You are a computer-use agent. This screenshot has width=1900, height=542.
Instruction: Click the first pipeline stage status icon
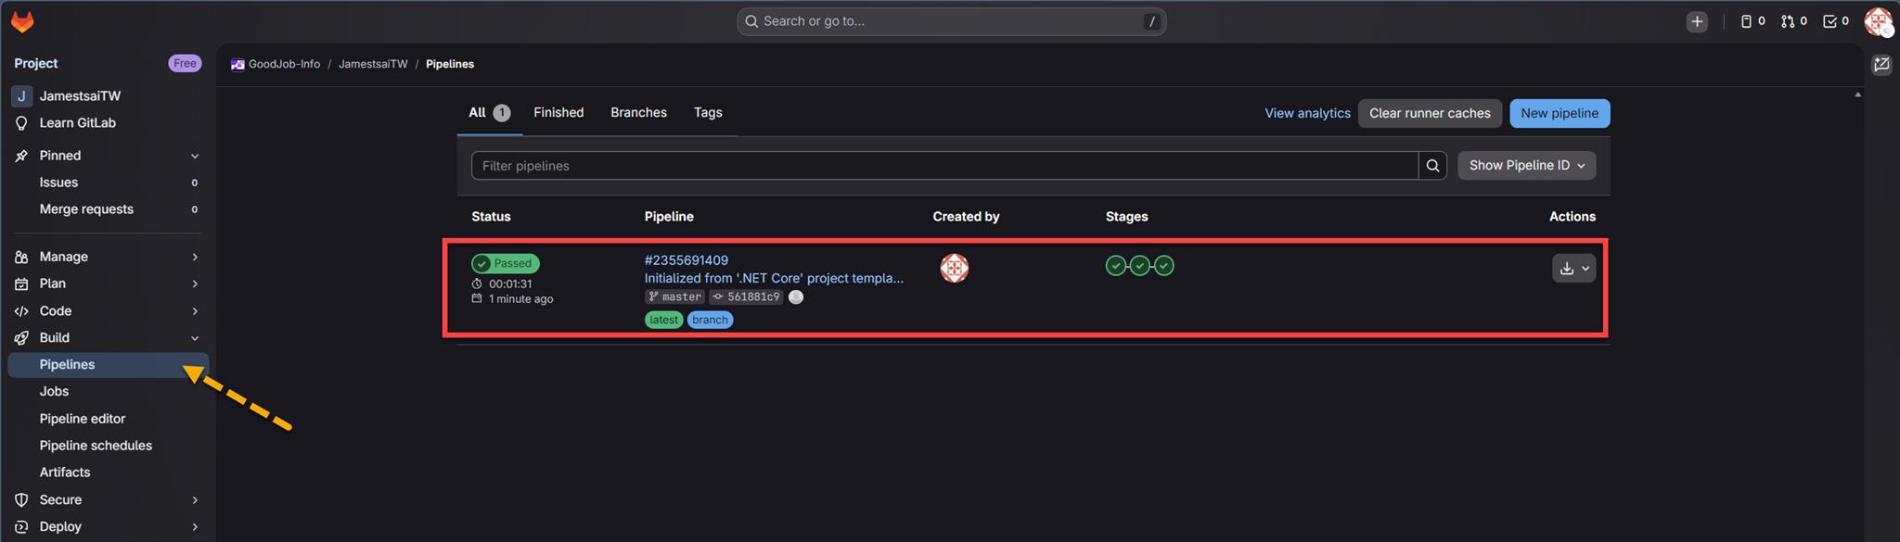[1115, 266]
